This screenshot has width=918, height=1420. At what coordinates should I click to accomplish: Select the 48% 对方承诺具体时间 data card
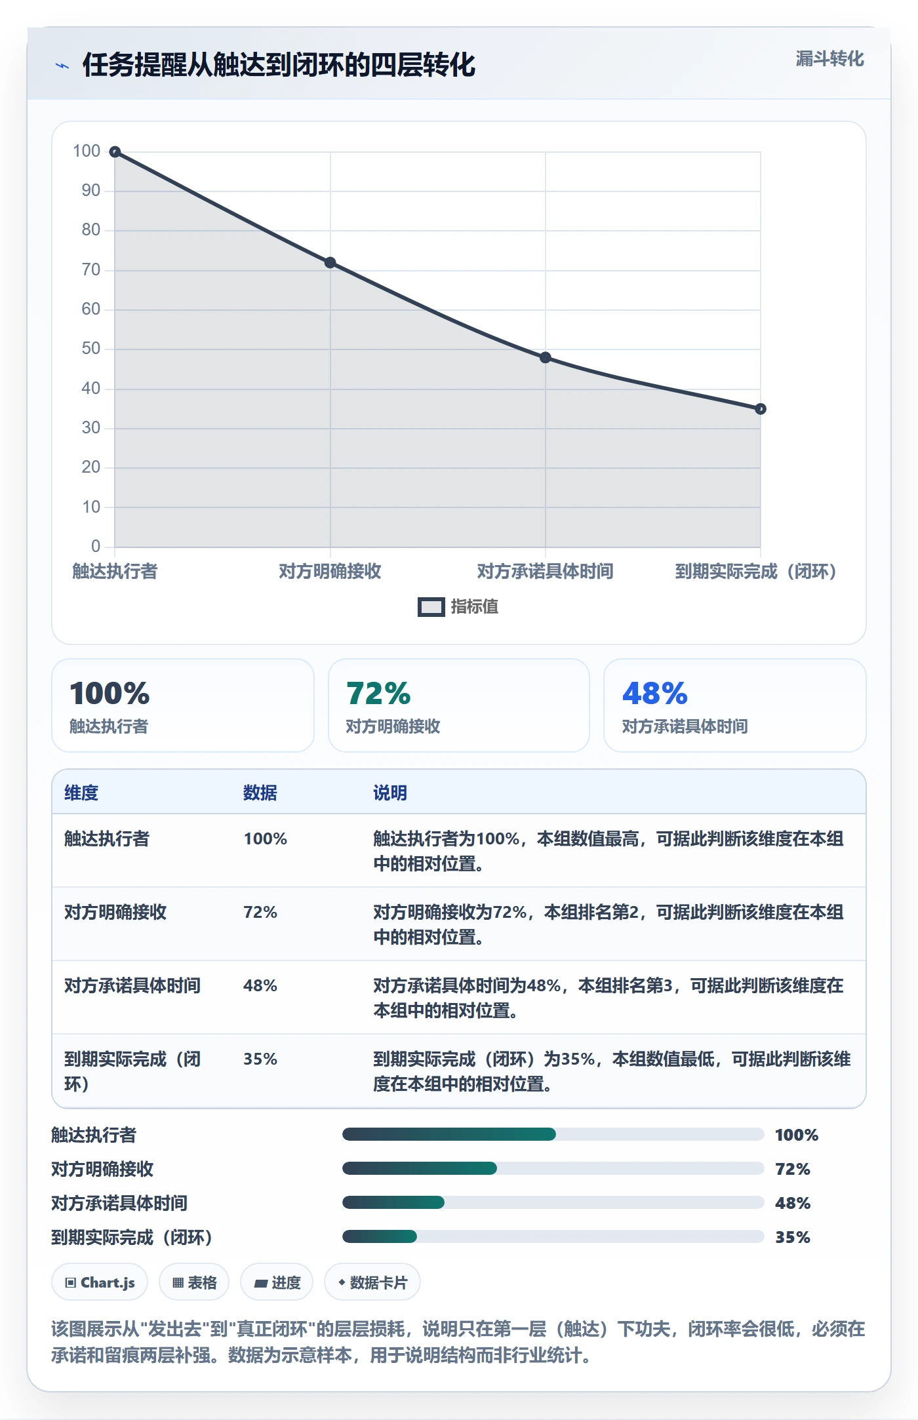pos(735,705)
